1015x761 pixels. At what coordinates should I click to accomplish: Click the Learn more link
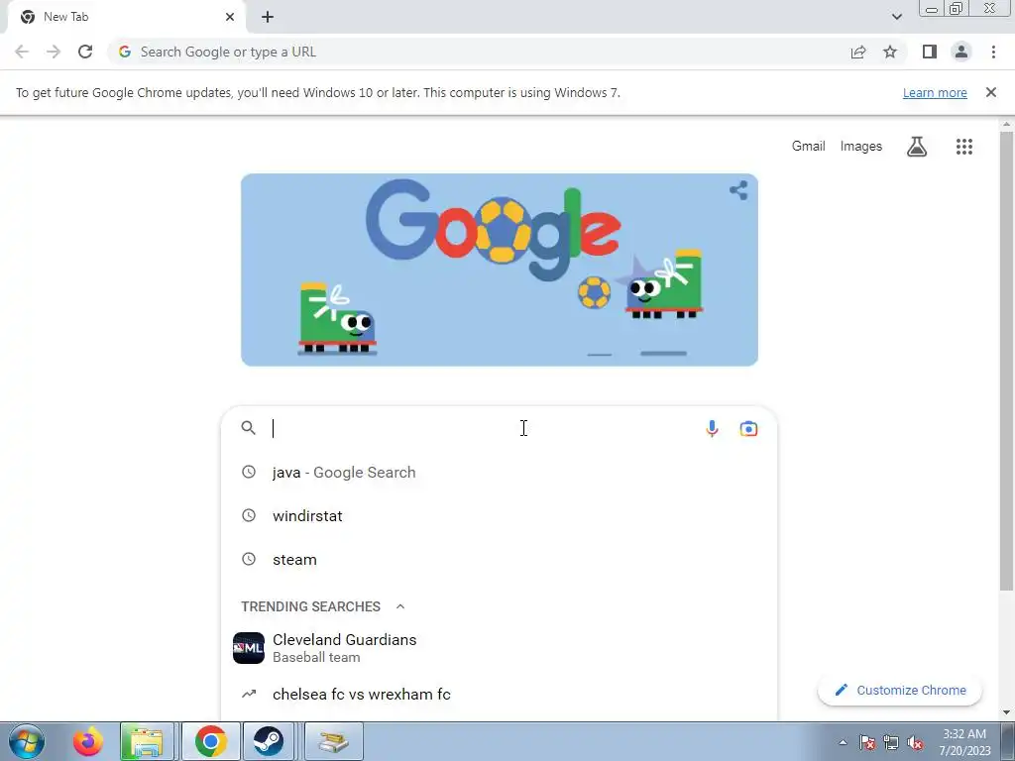pos(935,92)
